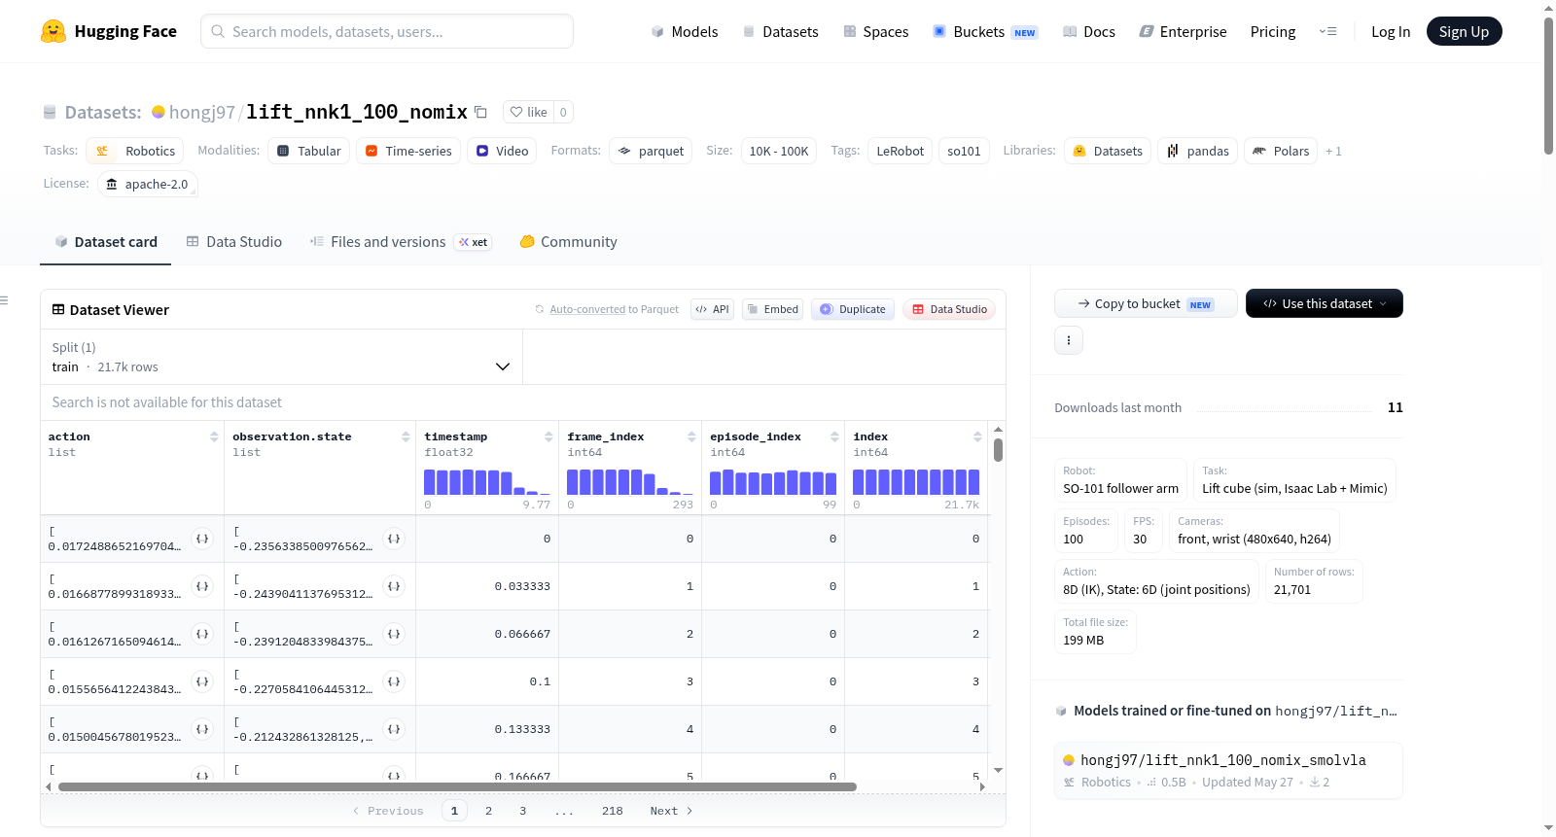Open the navigation overflow menu icon
Viewport: 1556px width, 837px height.
(x=1327, y=31)
